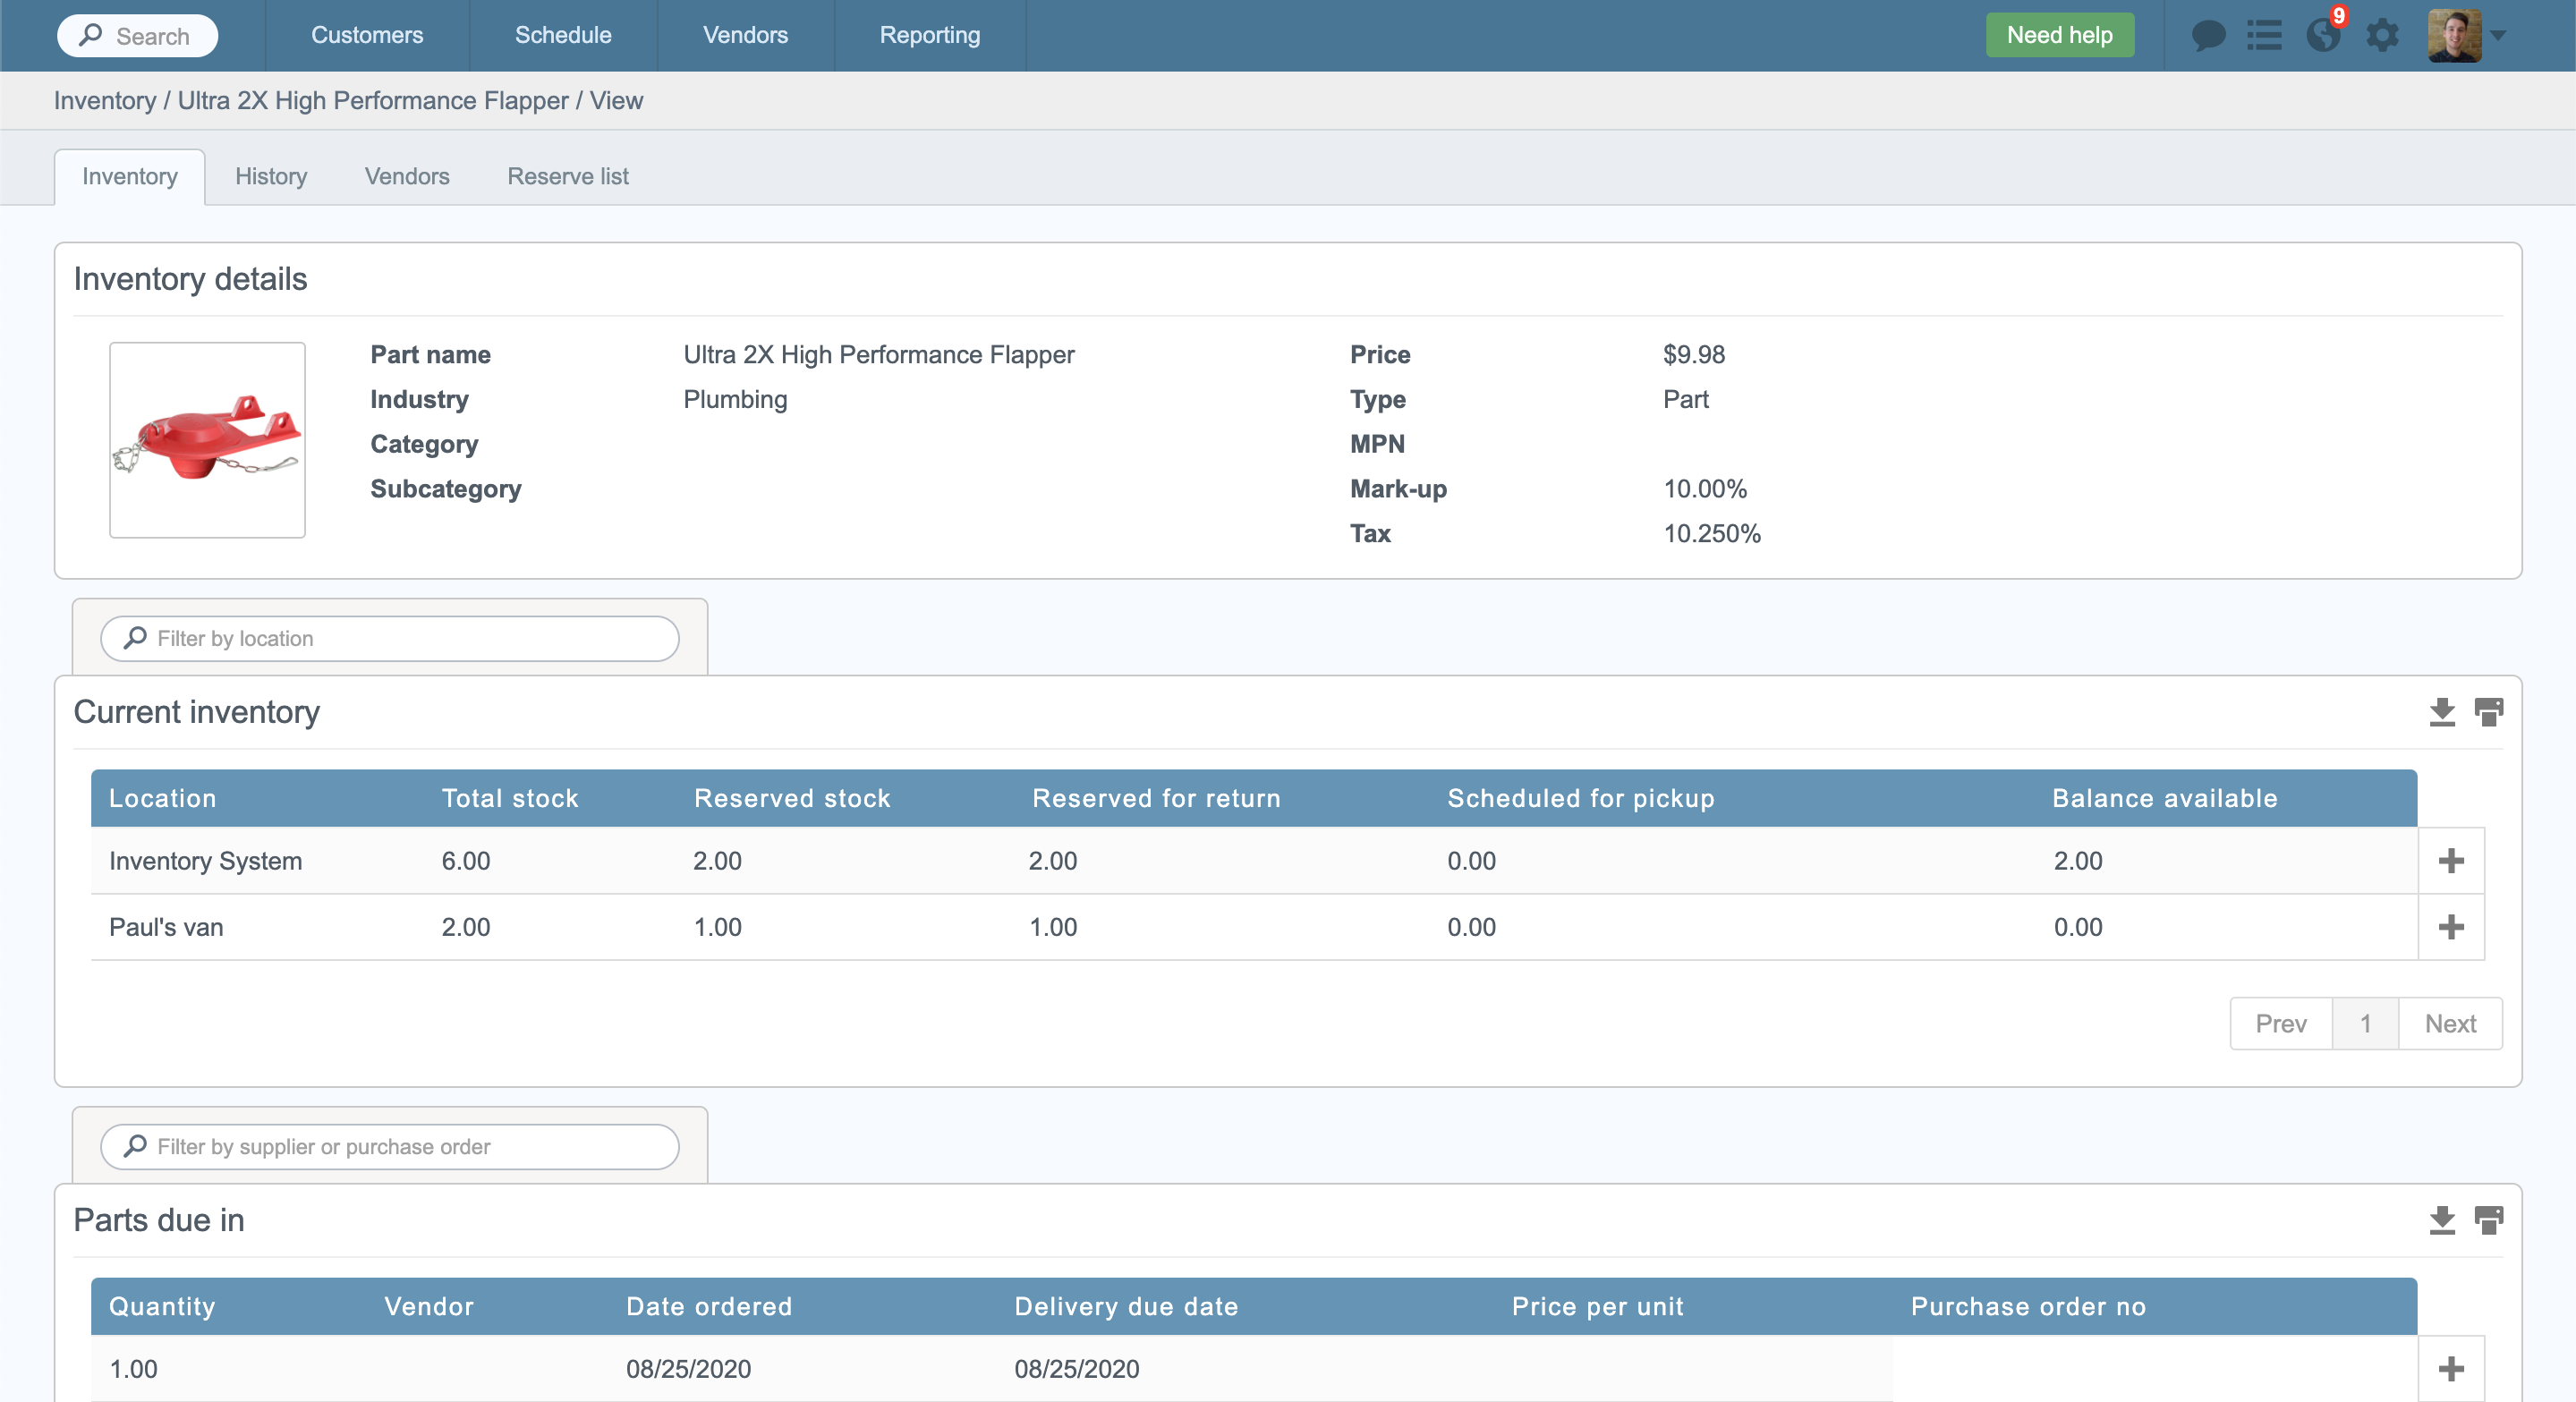
Task: Go to Next page of inventory
Action: click(x=2450, y=1023)
